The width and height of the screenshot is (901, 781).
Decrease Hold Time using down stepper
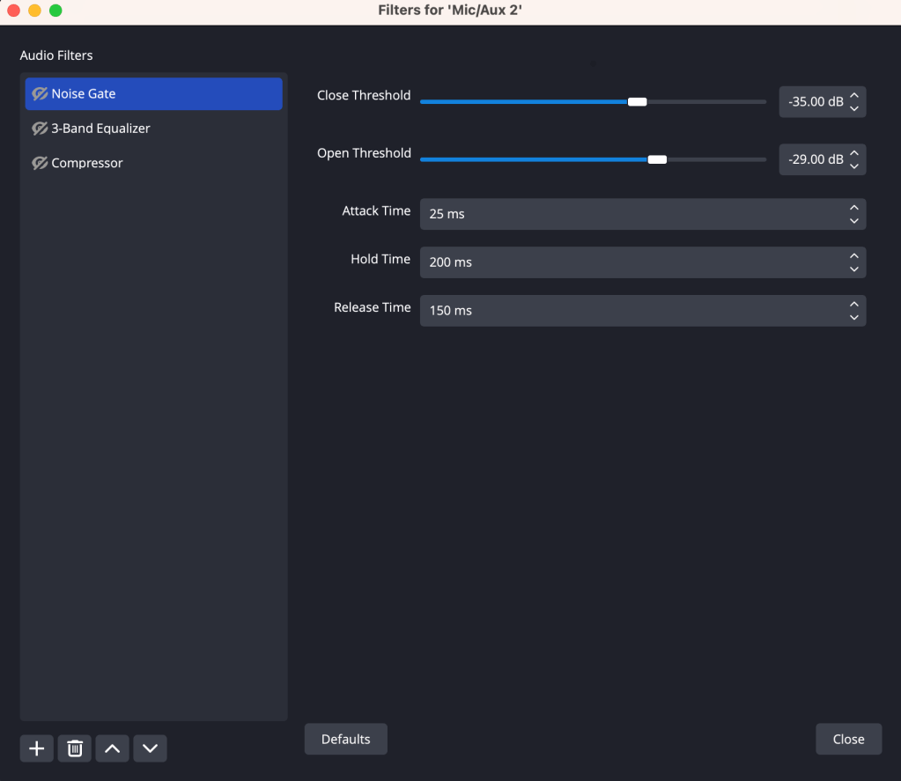853,269
